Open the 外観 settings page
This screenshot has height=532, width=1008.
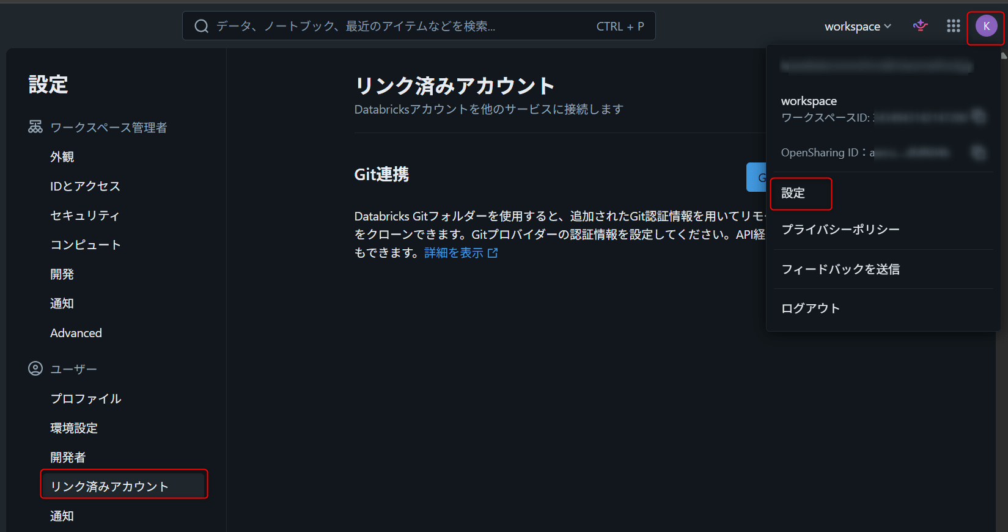click(62, 157)
